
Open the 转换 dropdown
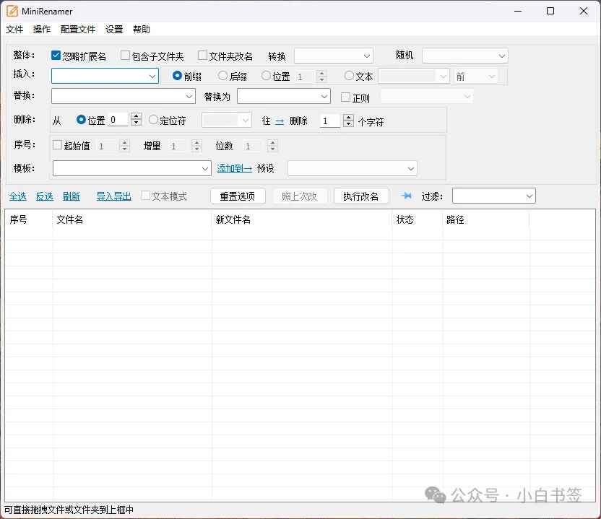pos(334,56)
